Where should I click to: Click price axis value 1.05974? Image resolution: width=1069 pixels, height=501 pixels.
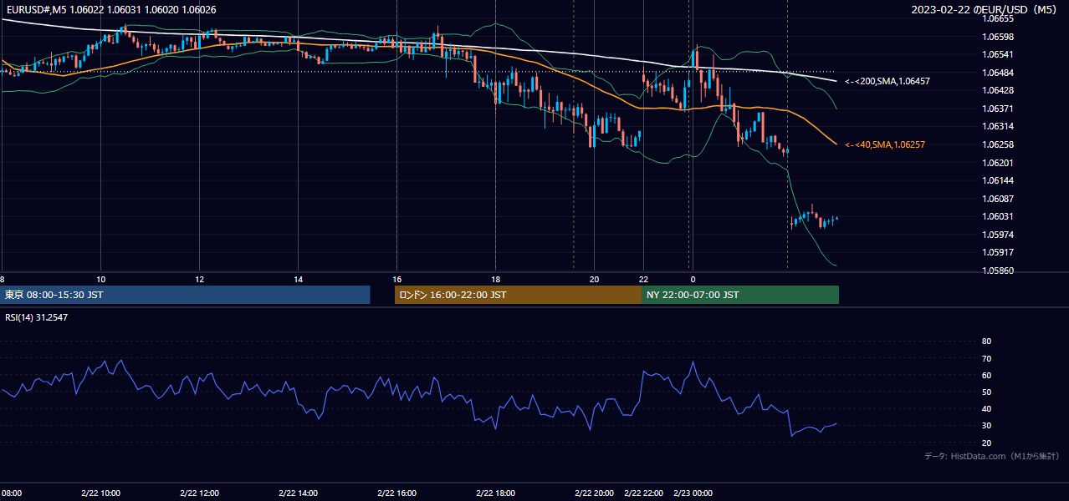[x=997, y=235]
